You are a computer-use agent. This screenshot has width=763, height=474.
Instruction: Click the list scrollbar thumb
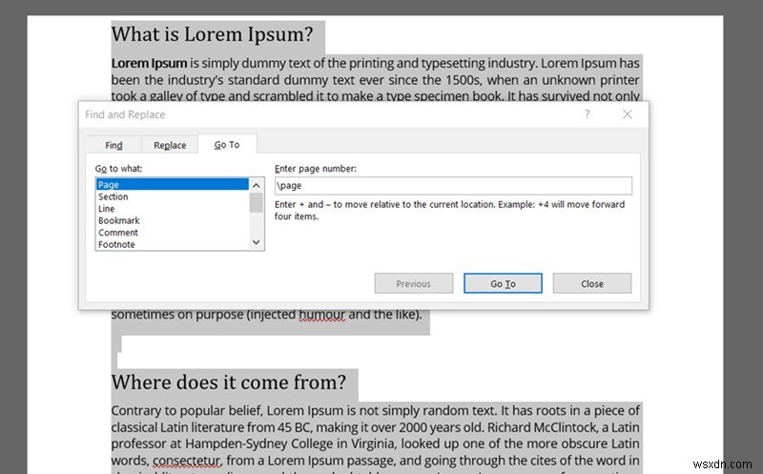pos(256,203)
